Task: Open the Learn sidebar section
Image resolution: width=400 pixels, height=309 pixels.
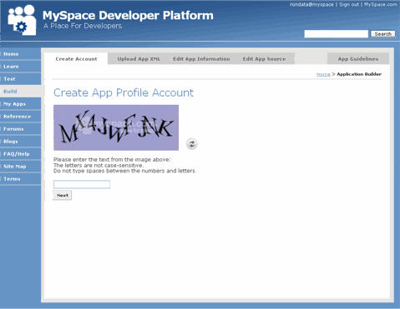Action: coord(20,67)
